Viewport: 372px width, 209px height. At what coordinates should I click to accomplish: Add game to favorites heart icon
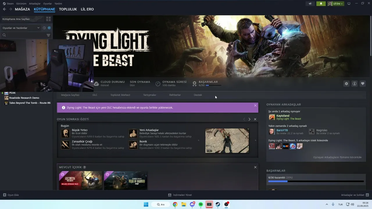click(x=363, y=84)
